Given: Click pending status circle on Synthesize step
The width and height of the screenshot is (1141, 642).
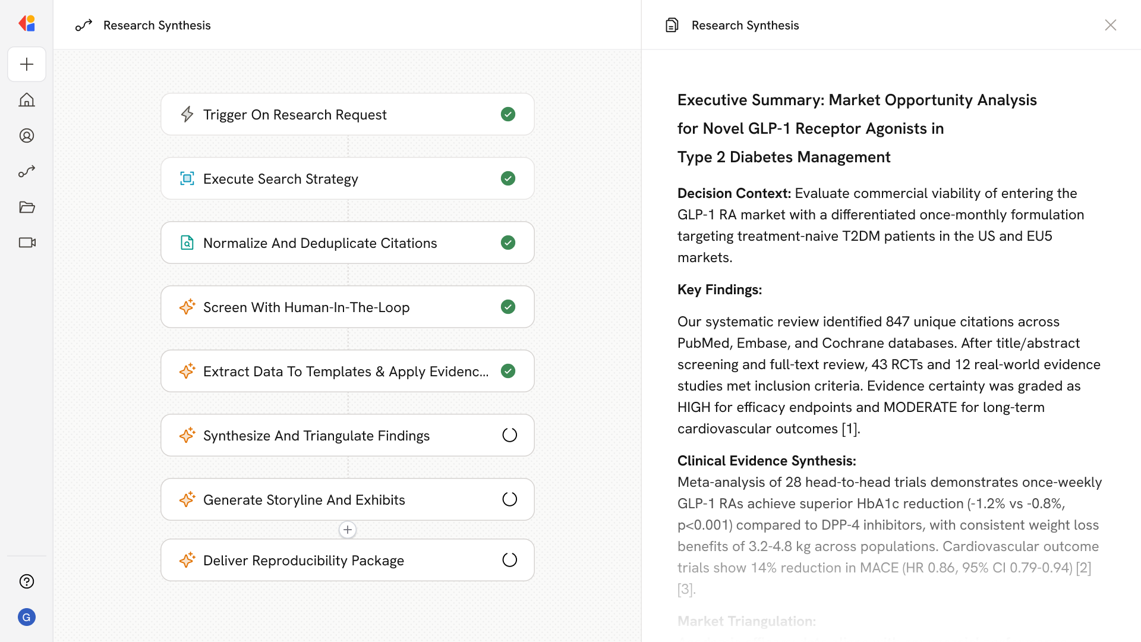Looking at the screenshot, I should 509,435.
